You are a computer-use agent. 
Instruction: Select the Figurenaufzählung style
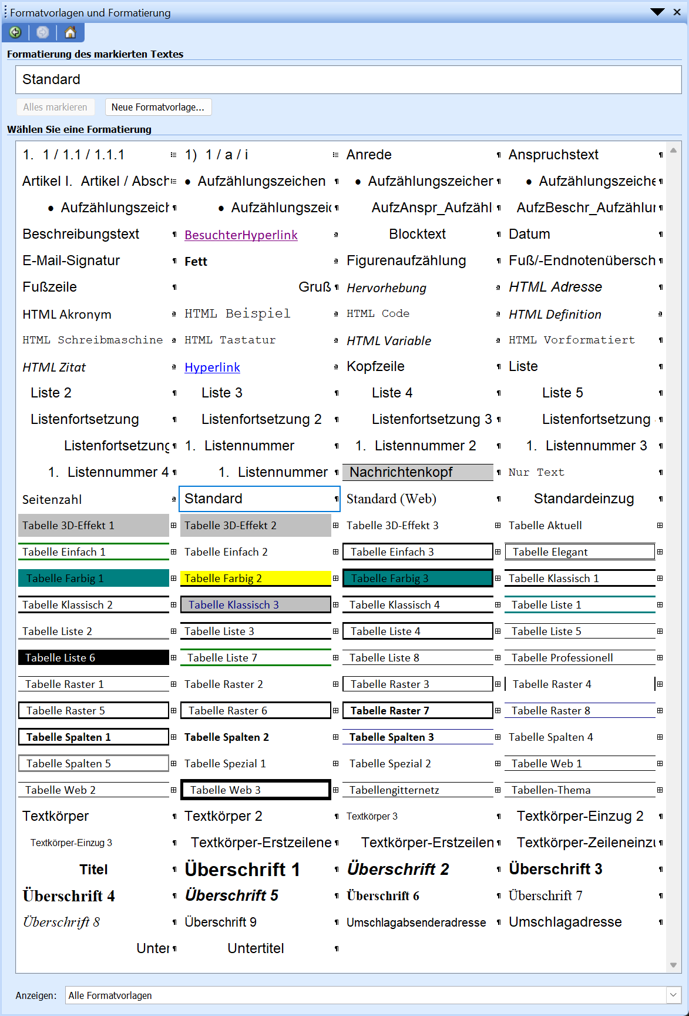pyautogui.click(x=406, y=260)
